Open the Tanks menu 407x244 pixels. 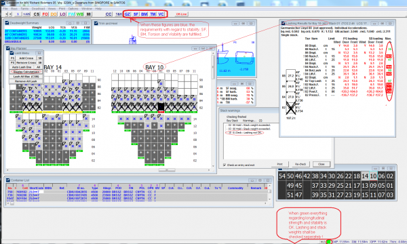(x=24, y=9)
